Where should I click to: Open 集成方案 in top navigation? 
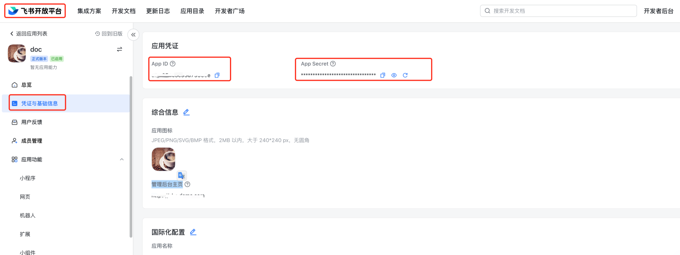[x=89, y=11]
